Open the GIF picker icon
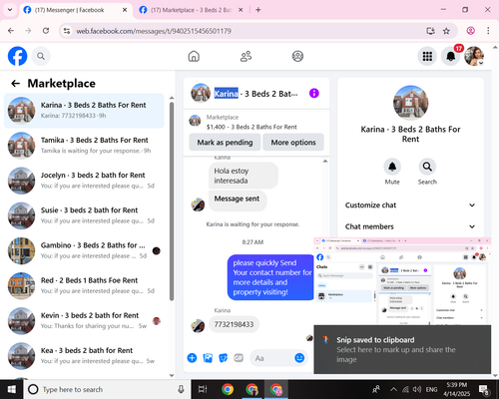The width and height of the screenshot is (499, 399). click(239, 358)
